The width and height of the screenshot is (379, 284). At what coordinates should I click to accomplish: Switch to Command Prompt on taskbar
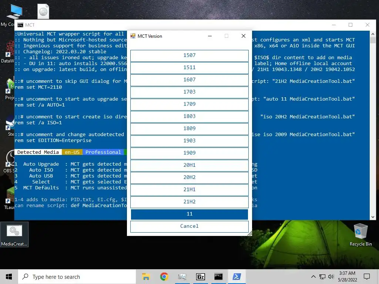[x=218, y=277]
